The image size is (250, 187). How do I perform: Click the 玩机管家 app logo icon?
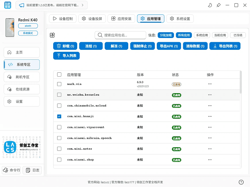[7, 5]
